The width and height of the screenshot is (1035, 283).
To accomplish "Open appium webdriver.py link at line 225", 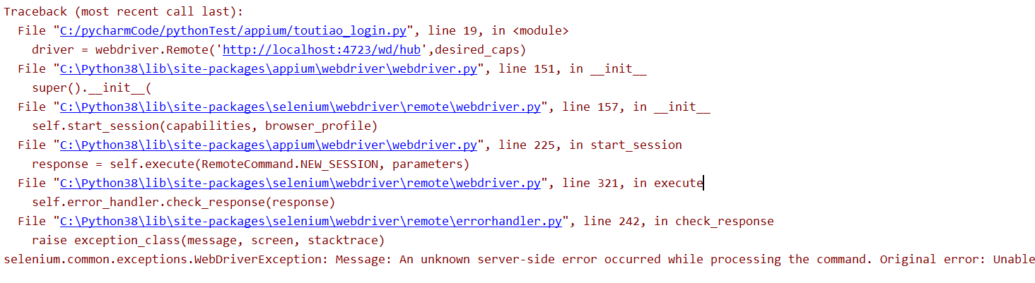I will tap(269, 145).
